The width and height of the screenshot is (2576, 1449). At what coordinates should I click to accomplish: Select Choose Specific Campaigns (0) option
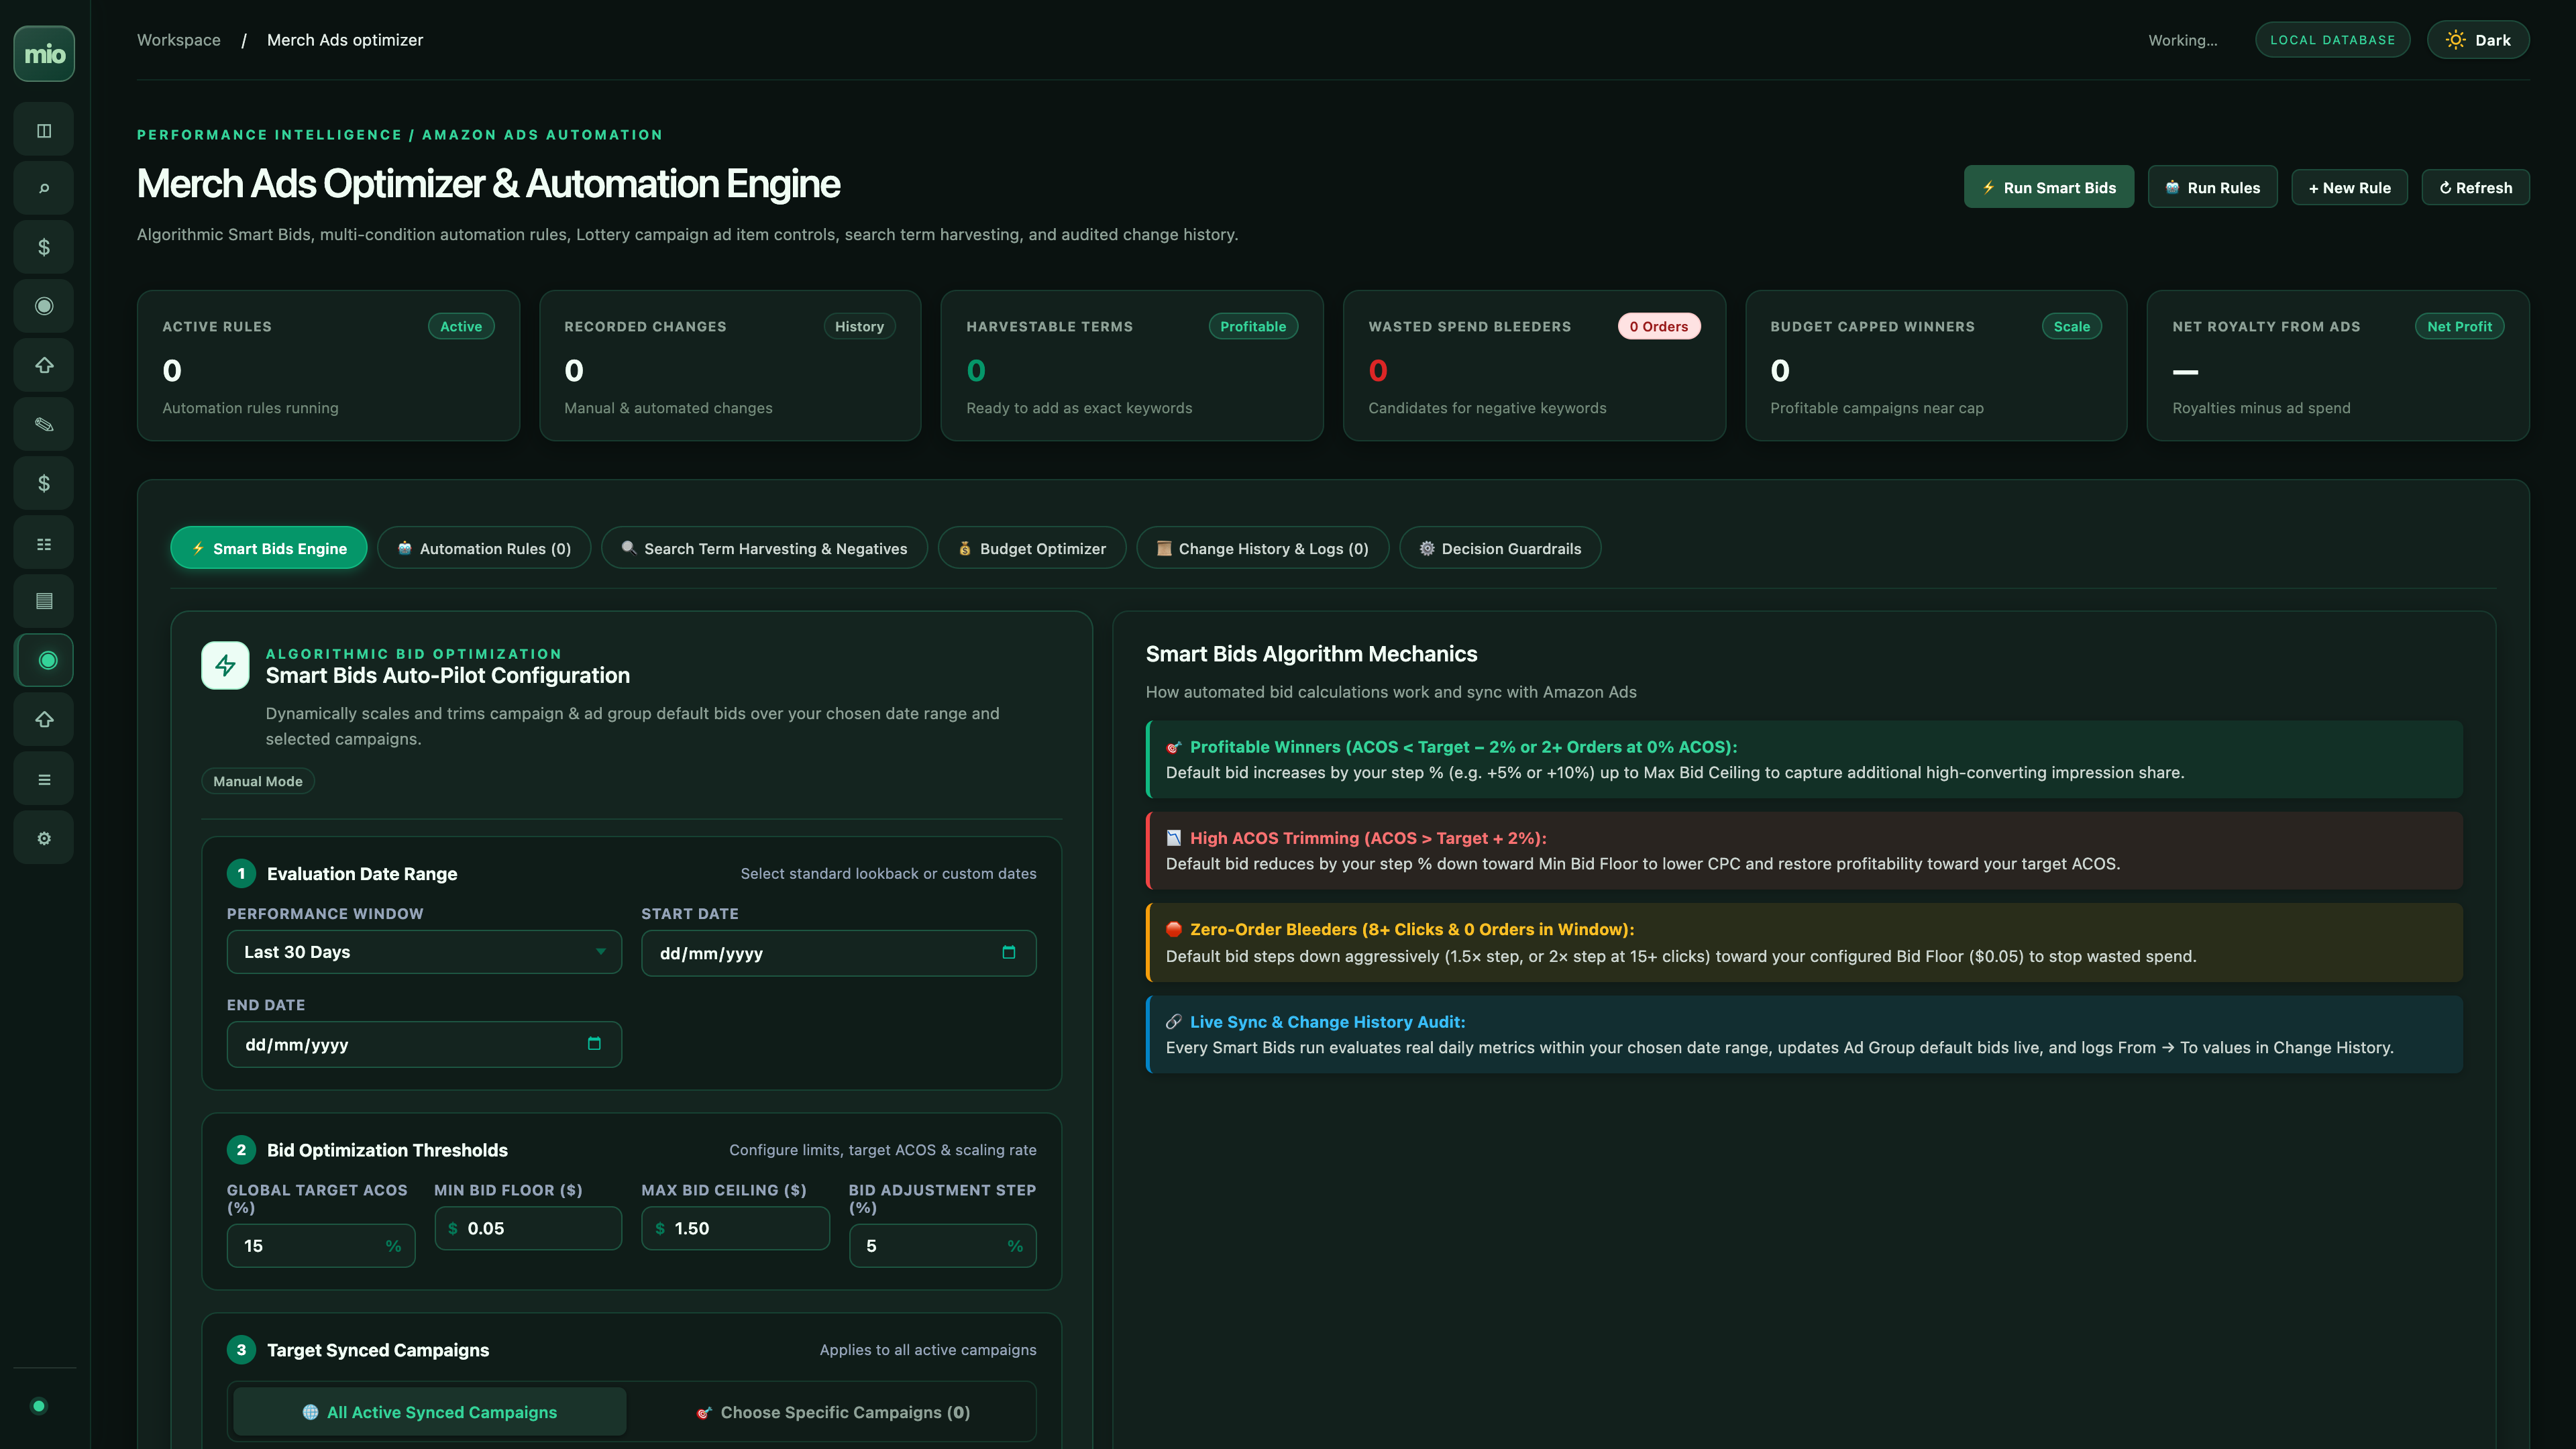coord(833,1411)
